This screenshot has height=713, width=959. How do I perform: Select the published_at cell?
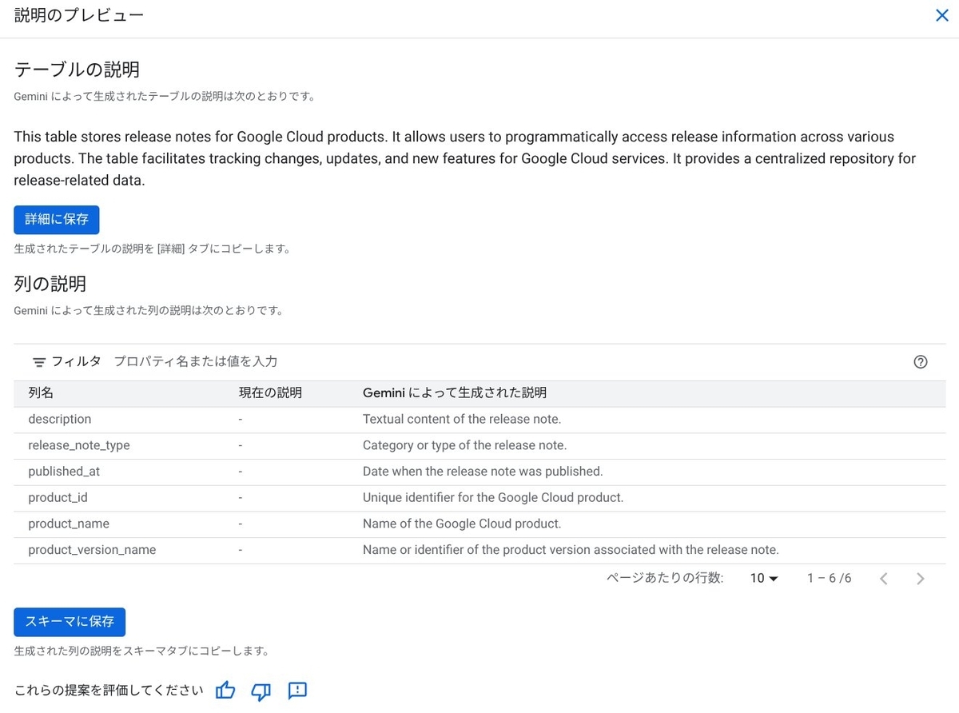coord(64,472)
